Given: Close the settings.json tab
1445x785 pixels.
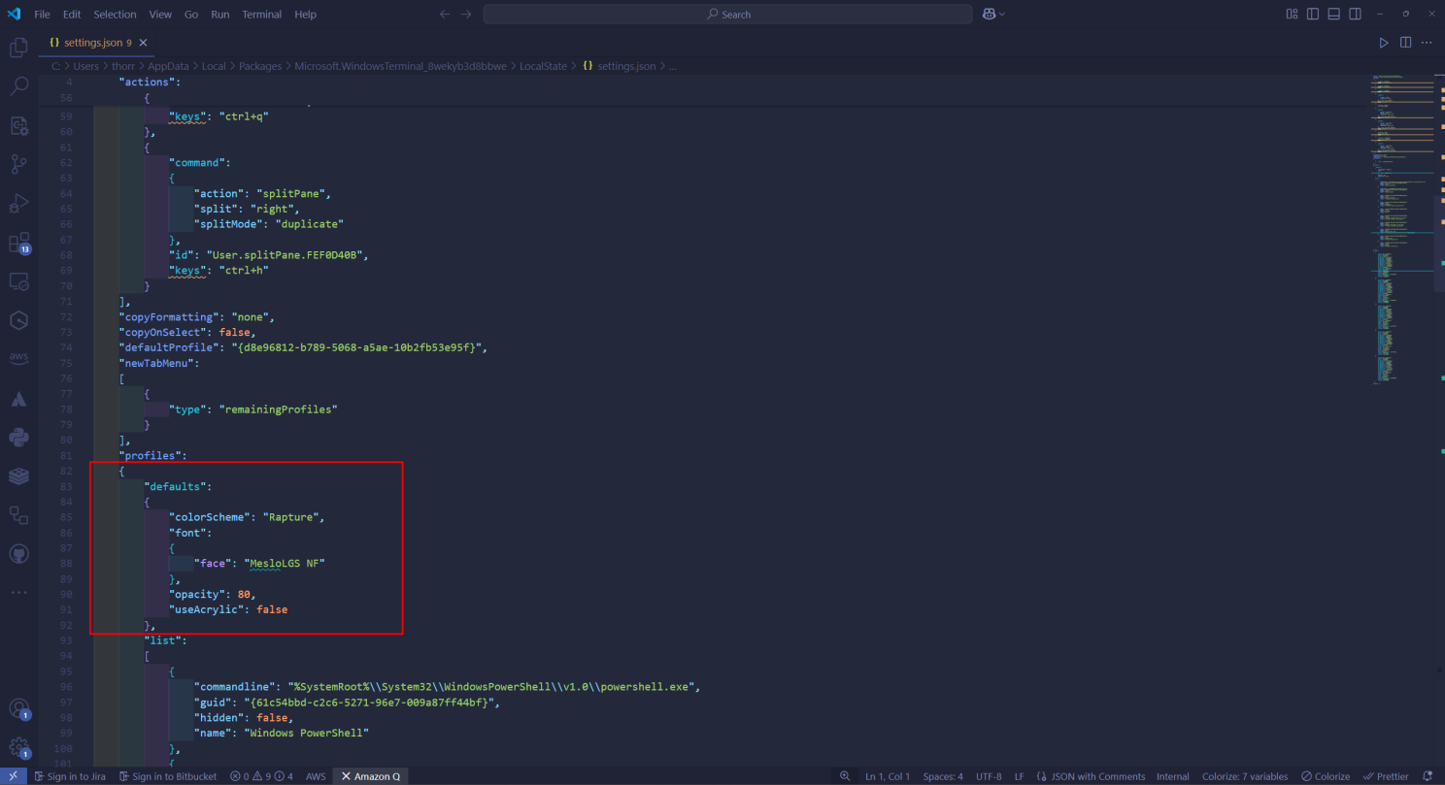Looking at the screenshot, I should click(143, 43).
